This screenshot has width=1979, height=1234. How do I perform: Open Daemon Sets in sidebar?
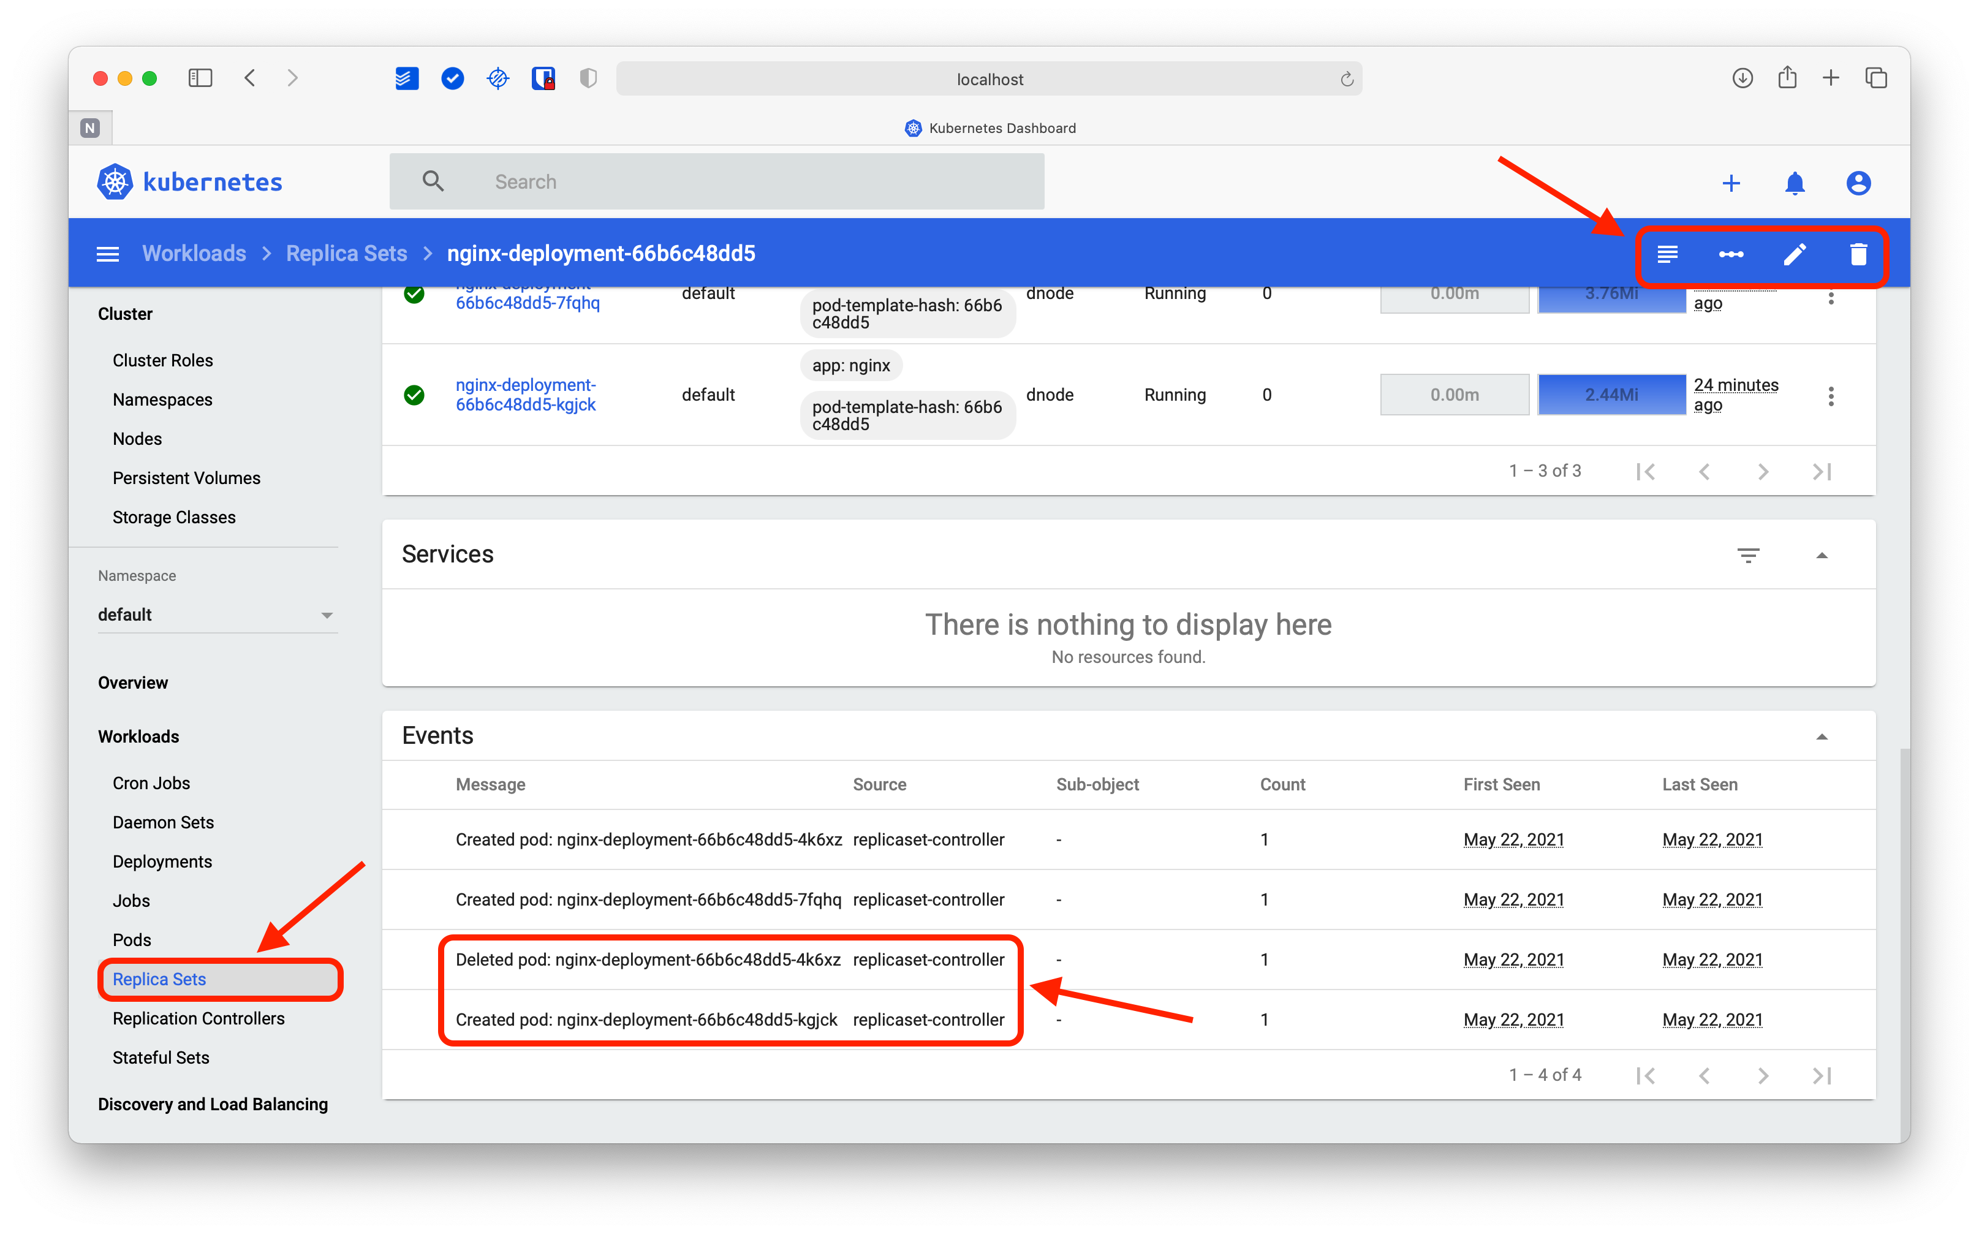[x=163, y=822]
